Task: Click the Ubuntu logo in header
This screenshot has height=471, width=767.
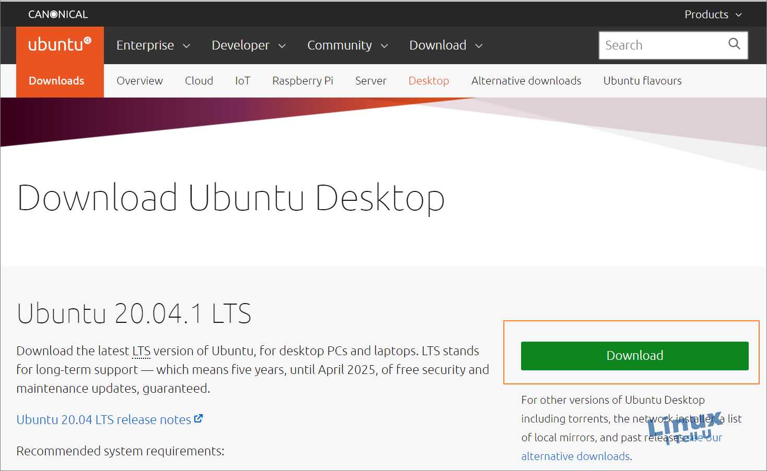Action: click(x=60, y=44)
